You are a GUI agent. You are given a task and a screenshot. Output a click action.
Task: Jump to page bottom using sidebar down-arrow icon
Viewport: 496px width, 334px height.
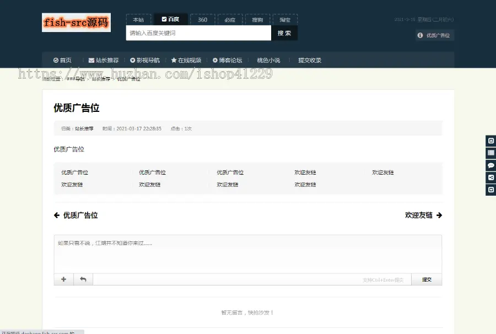click(491, 190)
